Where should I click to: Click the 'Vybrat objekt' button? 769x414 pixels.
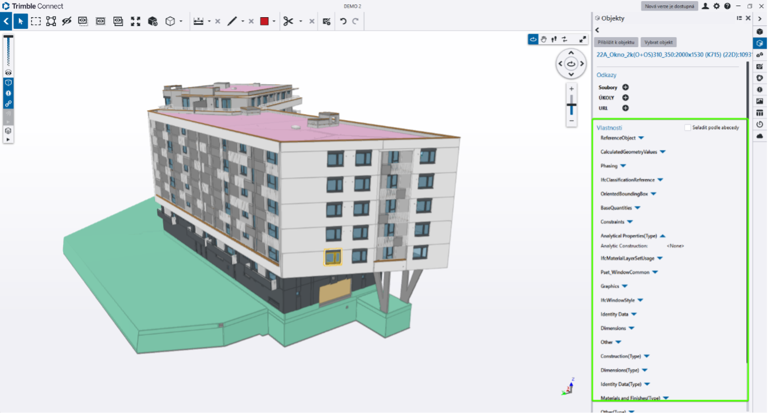click(x=658, y=43)
